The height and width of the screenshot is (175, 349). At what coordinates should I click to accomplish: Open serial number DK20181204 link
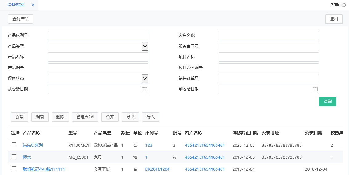point(157,169)
